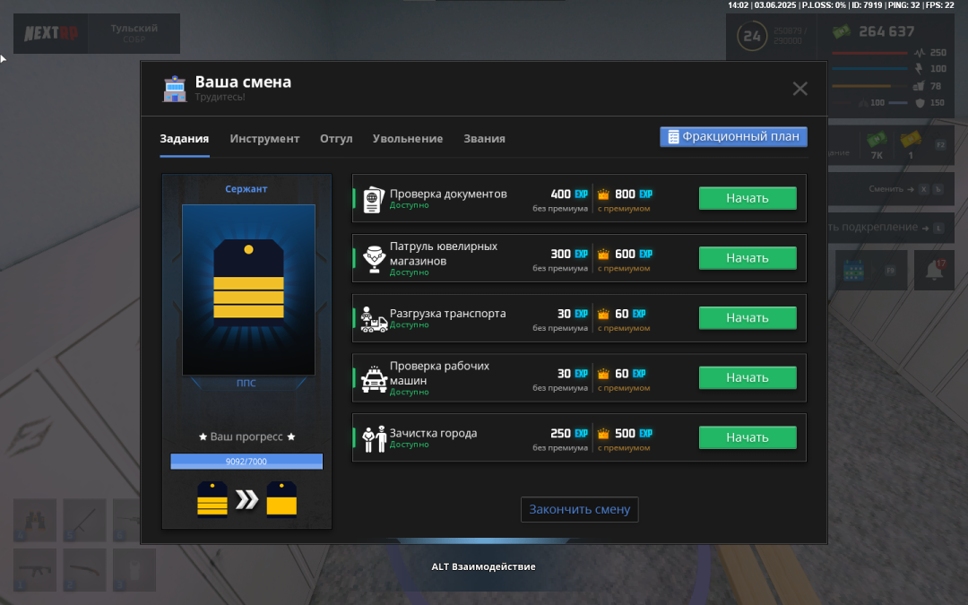Image resolution: width=968 pixels, height=605 pixels.
Task: Open the Отгул tab
Action: pos(336,139)
